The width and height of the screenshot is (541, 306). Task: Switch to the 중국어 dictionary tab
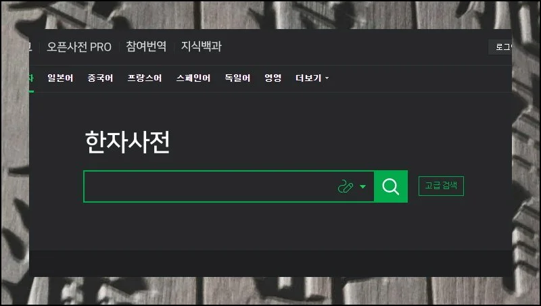(x=100, y=78)
